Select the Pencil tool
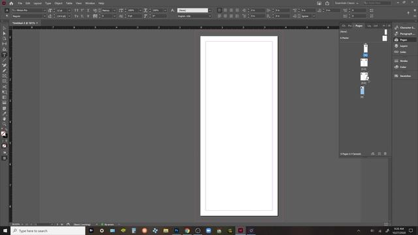418x235 pixels. tap(5, 71)
